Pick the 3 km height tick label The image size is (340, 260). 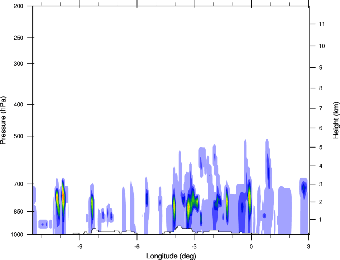321,184
